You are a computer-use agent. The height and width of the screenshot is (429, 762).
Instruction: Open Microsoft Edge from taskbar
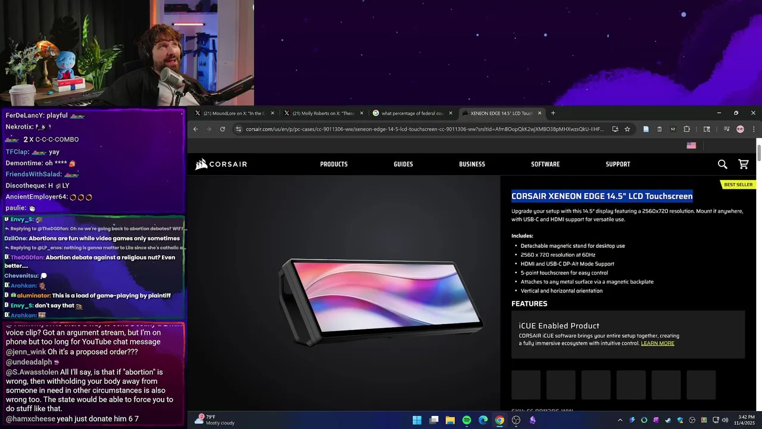[483, 420]
